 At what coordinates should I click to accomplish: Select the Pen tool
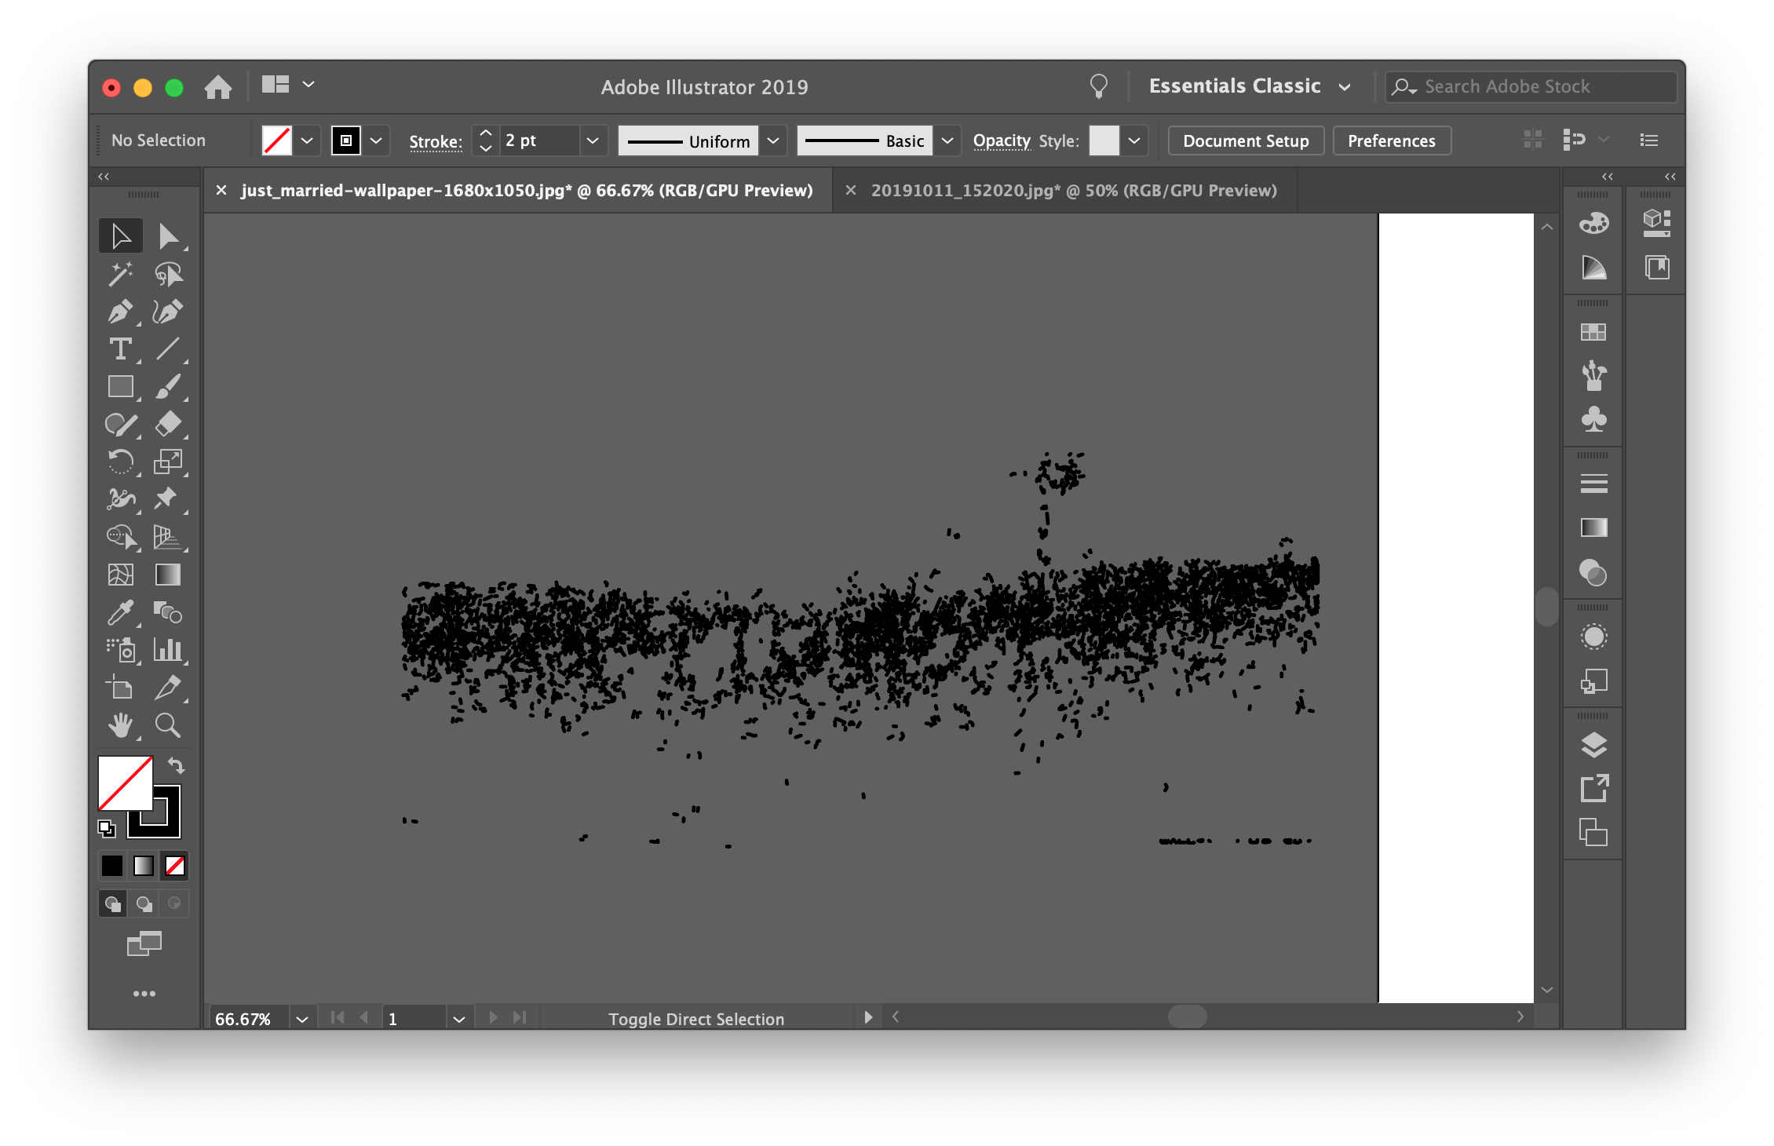[119, 312]
